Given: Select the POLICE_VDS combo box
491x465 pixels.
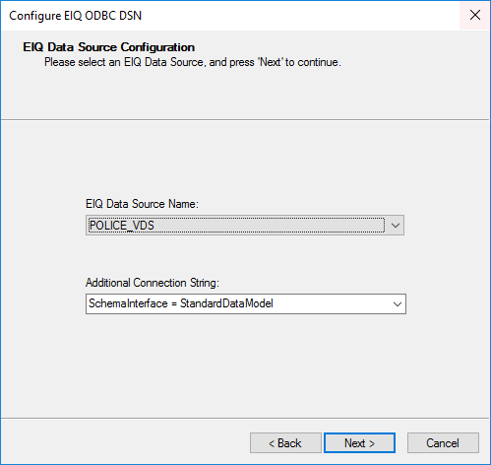Looking at the screenshot, I should 245,226.
